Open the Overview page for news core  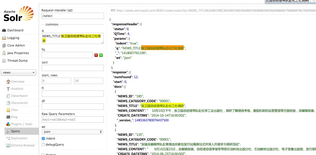[x=18, y=82]
